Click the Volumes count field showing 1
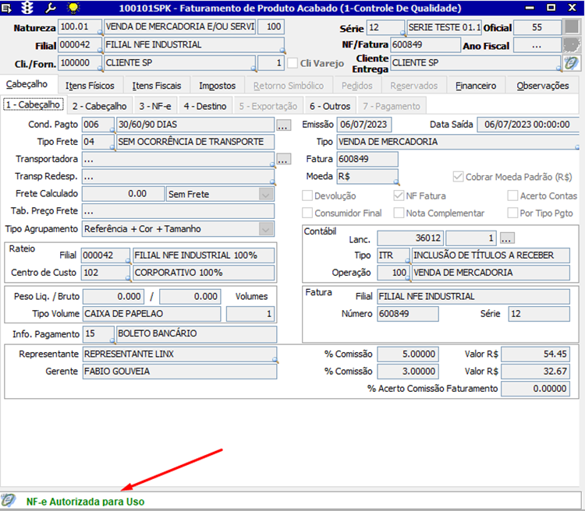 pos(250,314)
